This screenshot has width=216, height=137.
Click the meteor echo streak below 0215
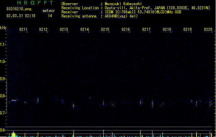pos(104,103)
